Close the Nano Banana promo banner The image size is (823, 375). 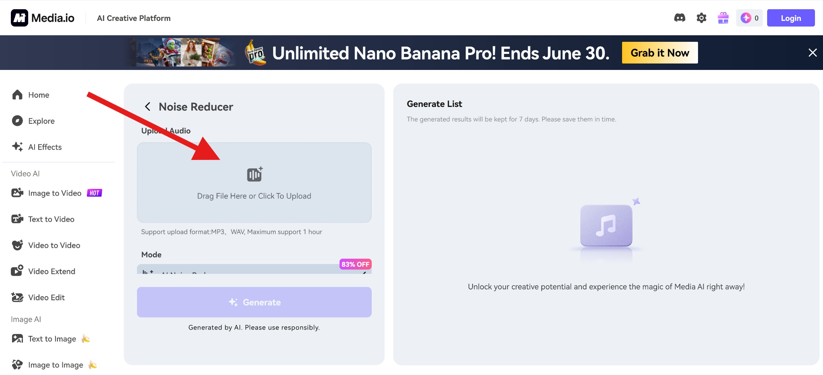[813, 53]
